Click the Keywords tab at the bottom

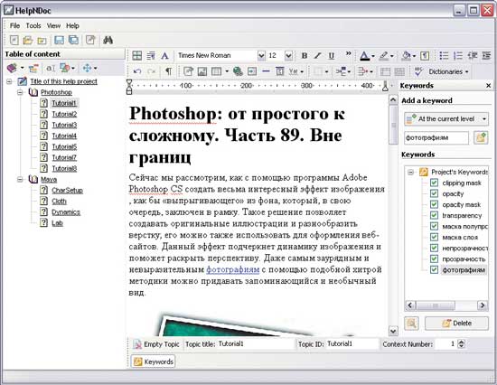[x=153, y=362]
